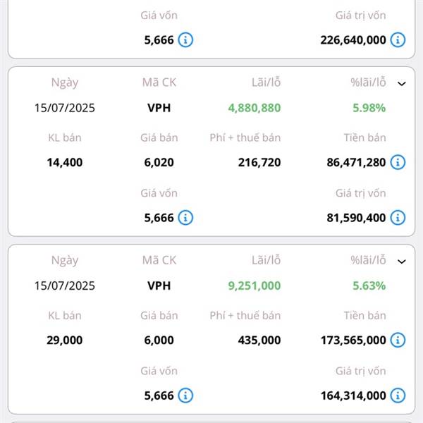Tap the 6,020 selling price value
This screenshot has width=423, height=423.
point(159,162)
